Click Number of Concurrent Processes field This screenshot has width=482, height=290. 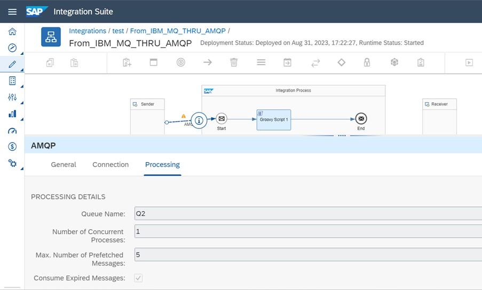pyautogui.click(x=308, y=231)
